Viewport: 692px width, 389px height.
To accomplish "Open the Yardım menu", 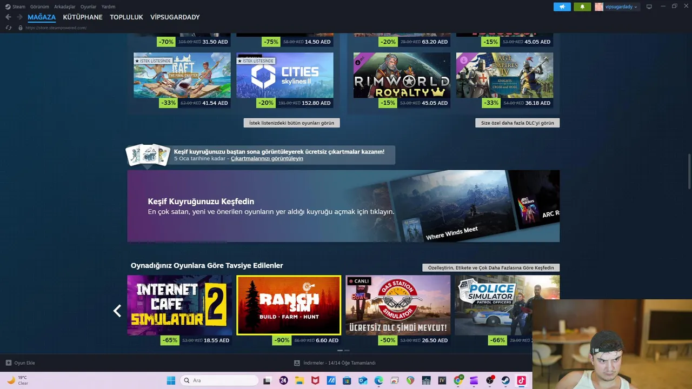I will click(108, 6).
